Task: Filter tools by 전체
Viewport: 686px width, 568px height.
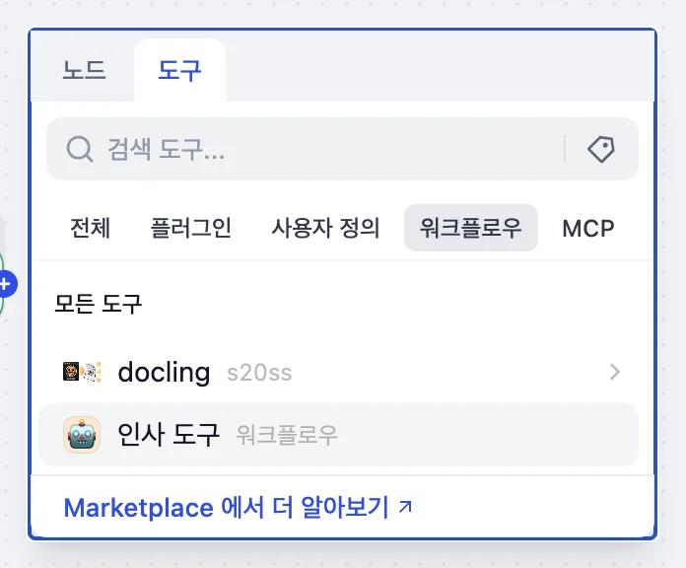Action: click(x=91, y=229)
